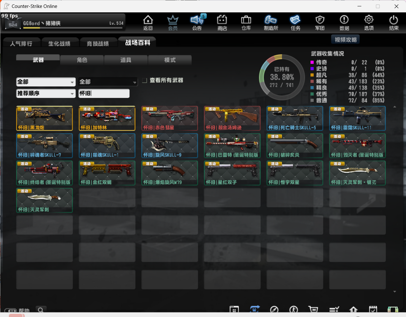Click the gift window icon in bottom bar
This screenshot has width=406, height=317.
tap(234, 309)
